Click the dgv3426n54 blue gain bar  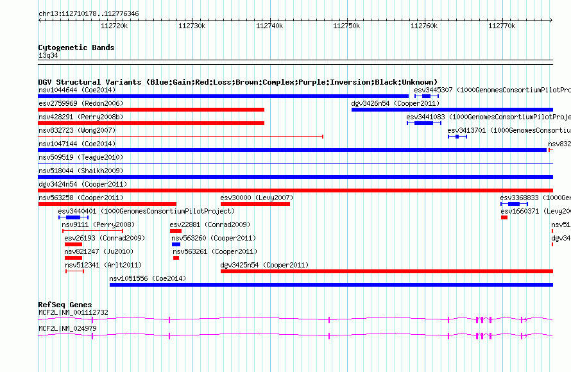(x=452, y=110)
